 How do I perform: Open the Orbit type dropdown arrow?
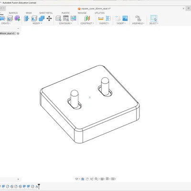click(79, 179)
